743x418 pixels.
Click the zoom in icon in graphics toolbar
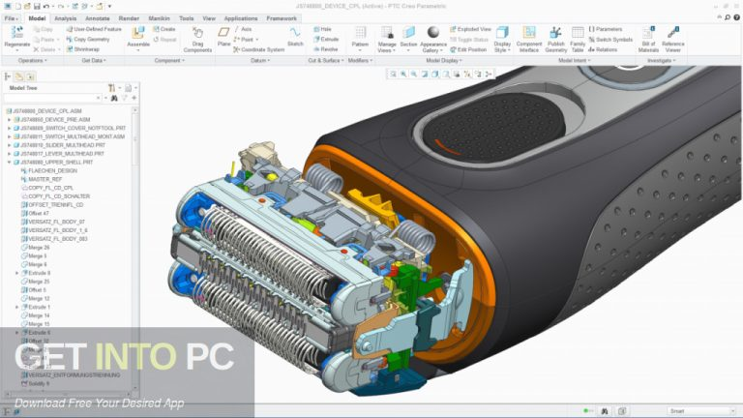403,74
